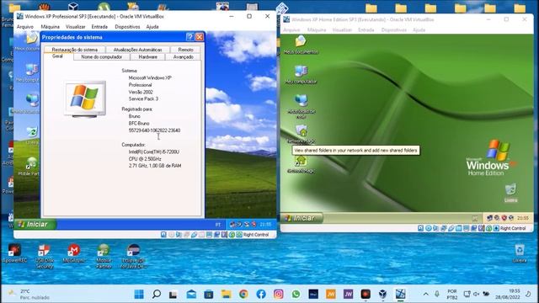
Task: Select Lixeira icon in XP Home desktop
Action: point(510,193)
